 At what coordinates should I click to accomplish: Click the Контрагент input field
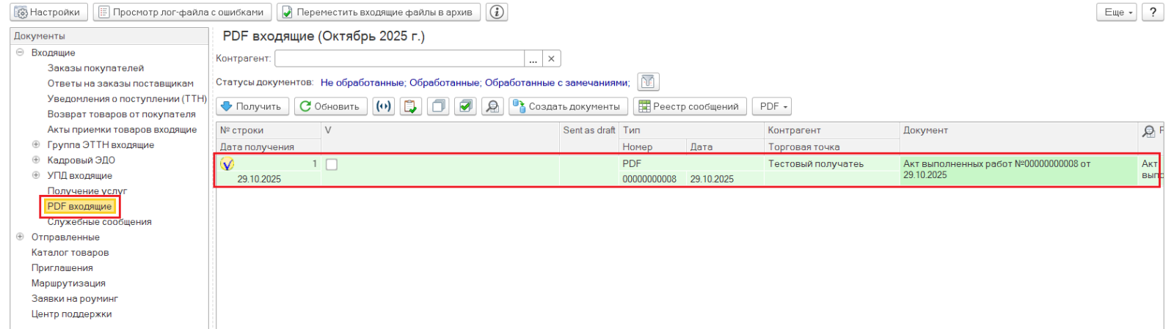[x=399, y=59]
